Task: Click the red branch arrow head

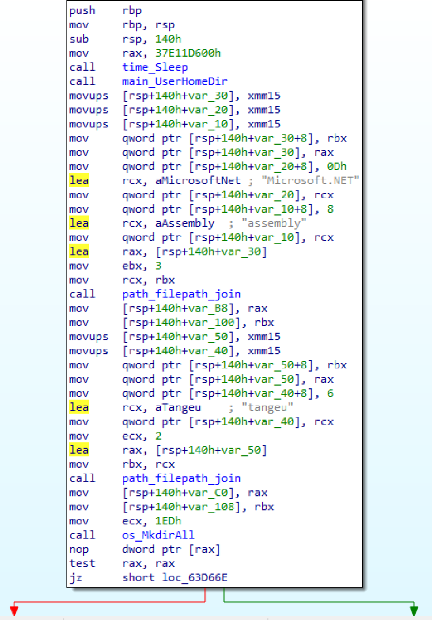Action: (x=15, y=610)
